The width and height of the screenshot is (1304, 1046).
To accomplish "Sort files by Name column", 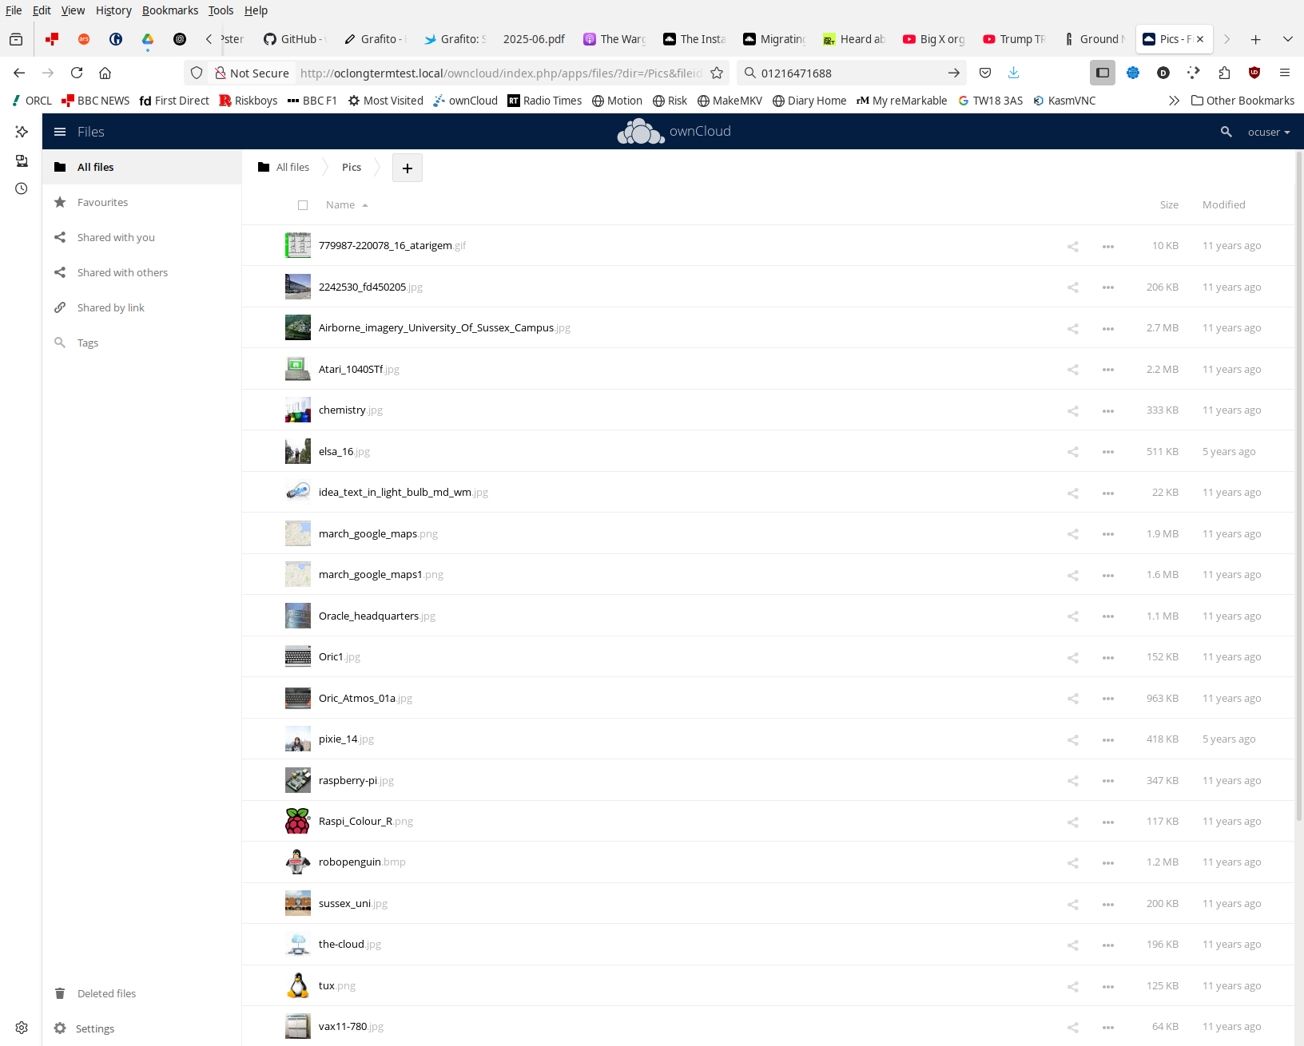I will [340, 205].
